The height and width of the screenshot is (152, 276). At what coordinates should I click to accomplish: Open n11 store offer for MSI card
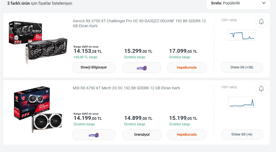pos(94,135)
